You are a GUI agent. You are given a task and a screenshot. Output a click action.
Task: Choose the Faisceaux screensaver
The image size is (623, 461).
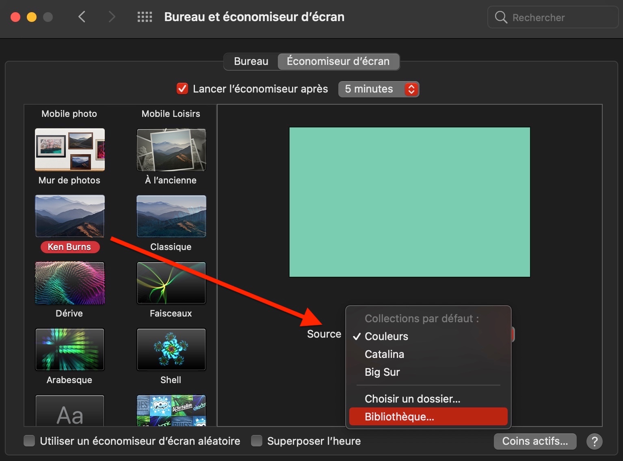(x=171, y=283)
